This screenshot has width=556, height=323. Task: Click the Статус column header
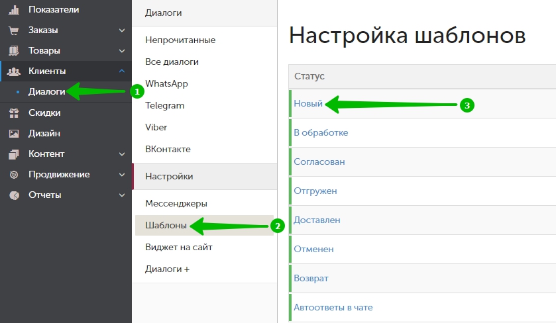pyautogui.click(x=309, y=77)
